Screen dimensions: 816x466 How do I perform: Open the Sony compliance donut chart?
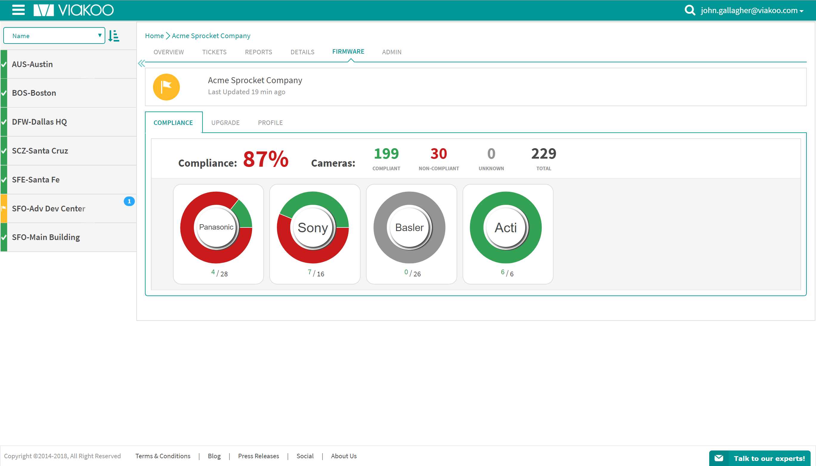point(313,227)
